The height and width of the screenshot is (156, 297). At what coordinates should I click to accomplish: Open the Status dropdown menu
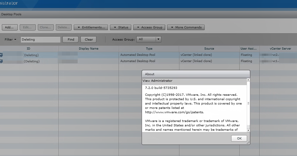(x=121, y=27)
